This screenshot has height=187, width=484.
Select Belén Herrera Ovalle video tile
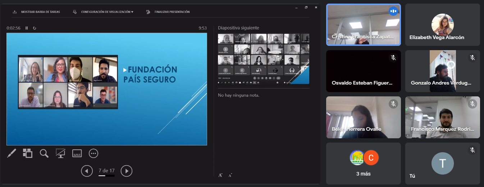point(364,117)
